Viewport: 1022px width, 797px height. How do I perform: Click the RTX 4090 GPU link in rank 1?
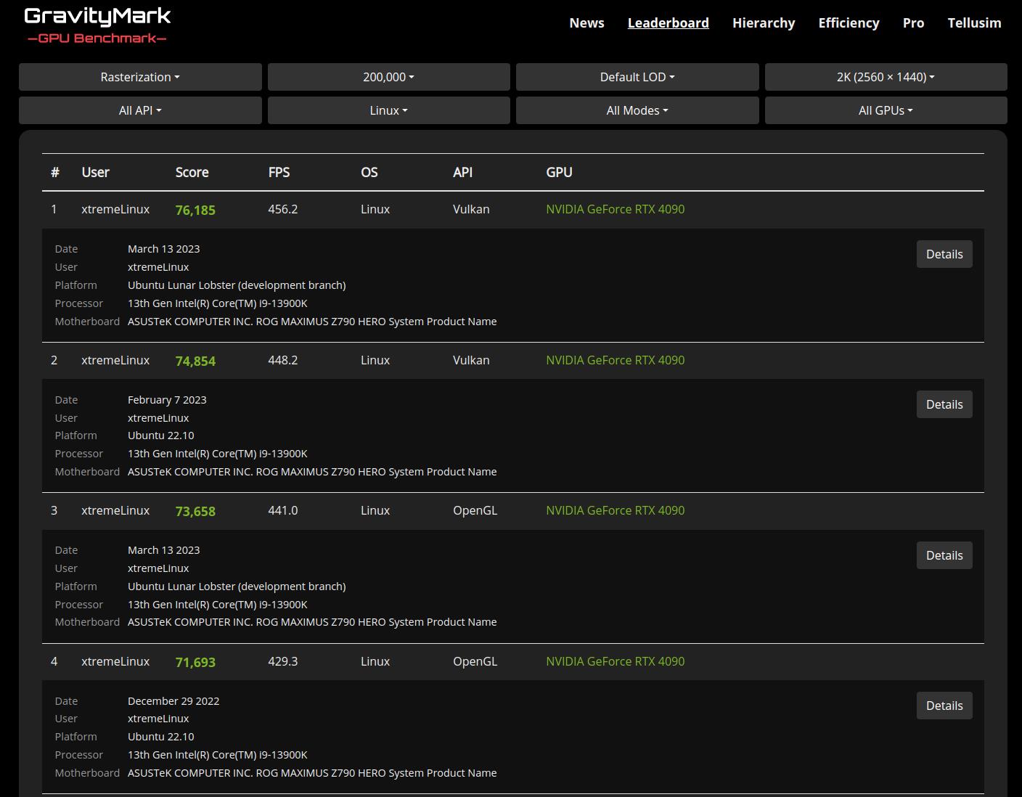click(615, 209)
